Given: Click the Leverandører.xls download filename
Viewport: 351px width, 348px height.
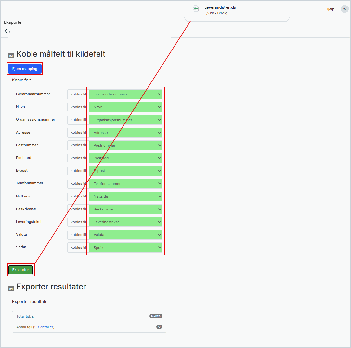Looking at the screenshot, I should point(220,7).
